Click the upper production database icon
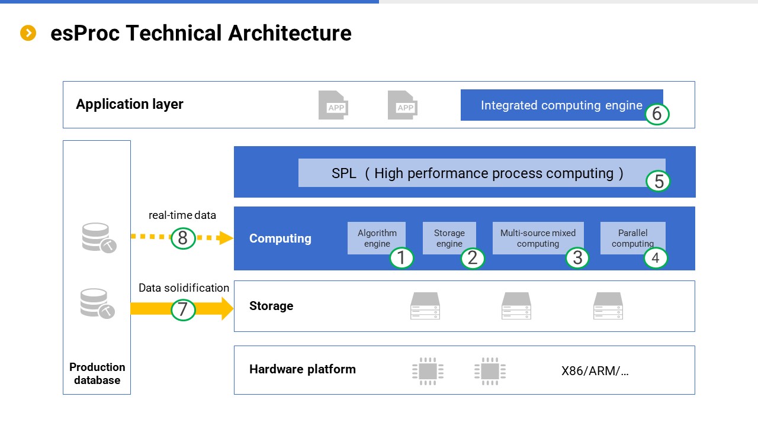758x426 pixels. pos(98,237)
